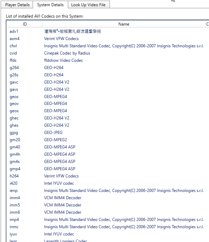Choose the g264 codec row

[x=108, y=68]
